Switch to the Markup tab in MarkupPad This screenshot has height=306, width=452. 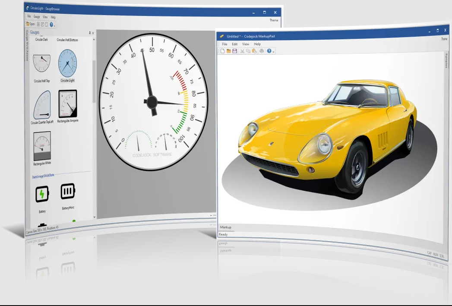tap(225, 227)
